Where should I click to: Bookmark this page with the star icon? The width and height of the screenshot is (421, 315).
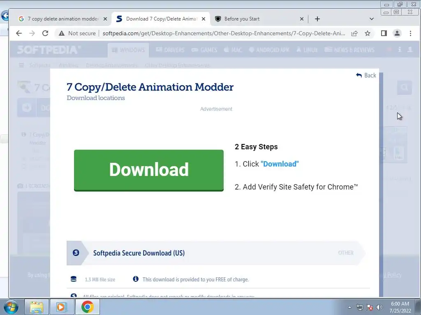pos(368,33)
